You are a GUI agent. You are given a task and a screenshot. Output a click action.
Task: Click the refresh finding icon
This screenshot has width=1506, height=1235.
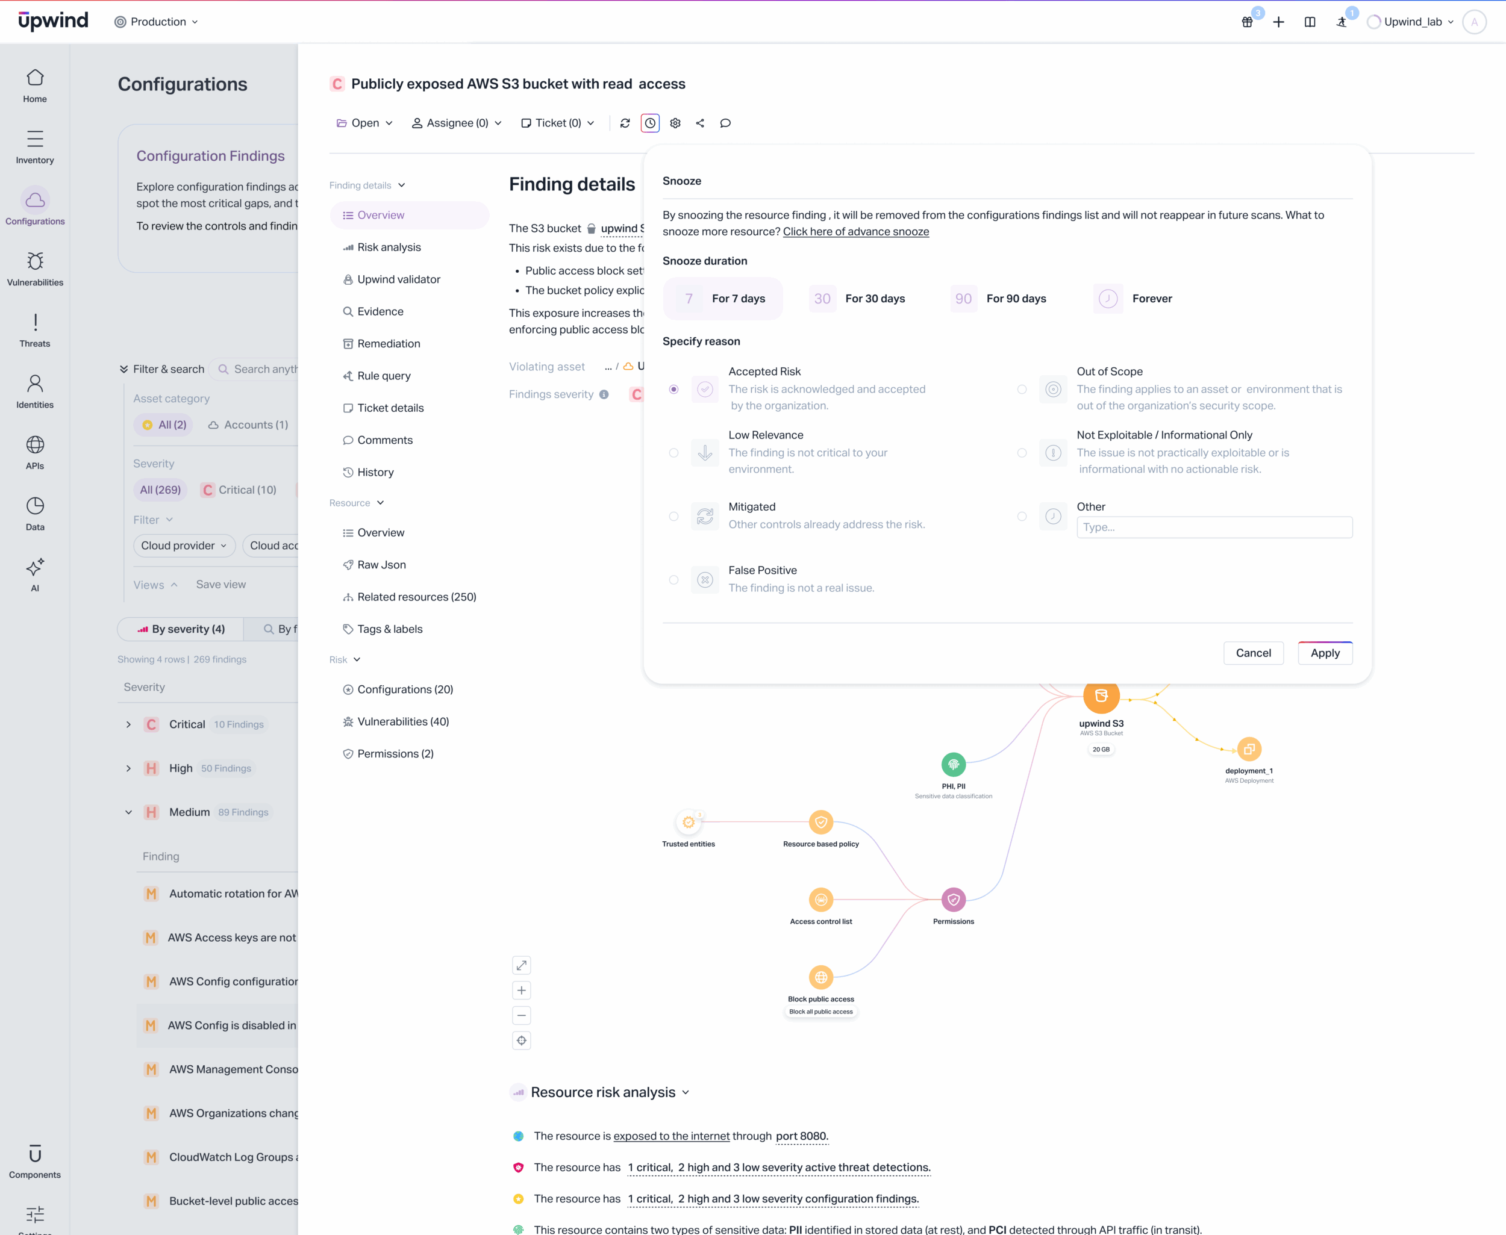pyautogui.click(x=625, y=123)
